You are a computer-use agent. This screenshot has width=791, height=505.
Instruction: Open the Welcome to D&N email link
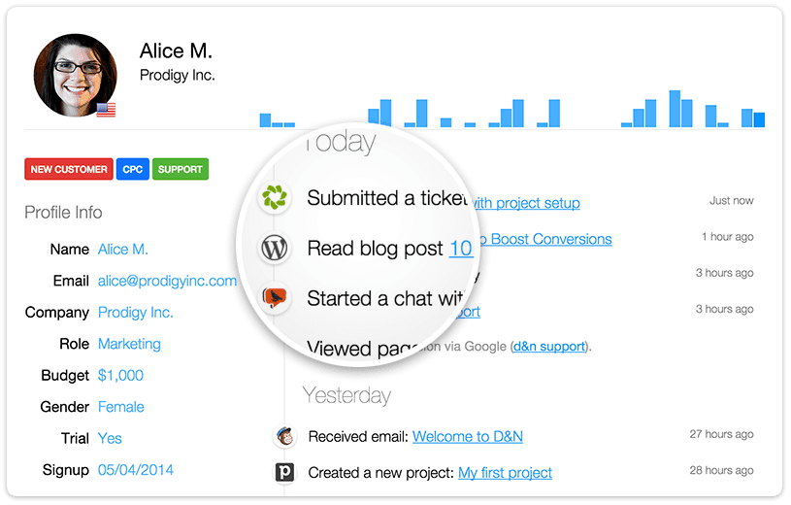468,436
